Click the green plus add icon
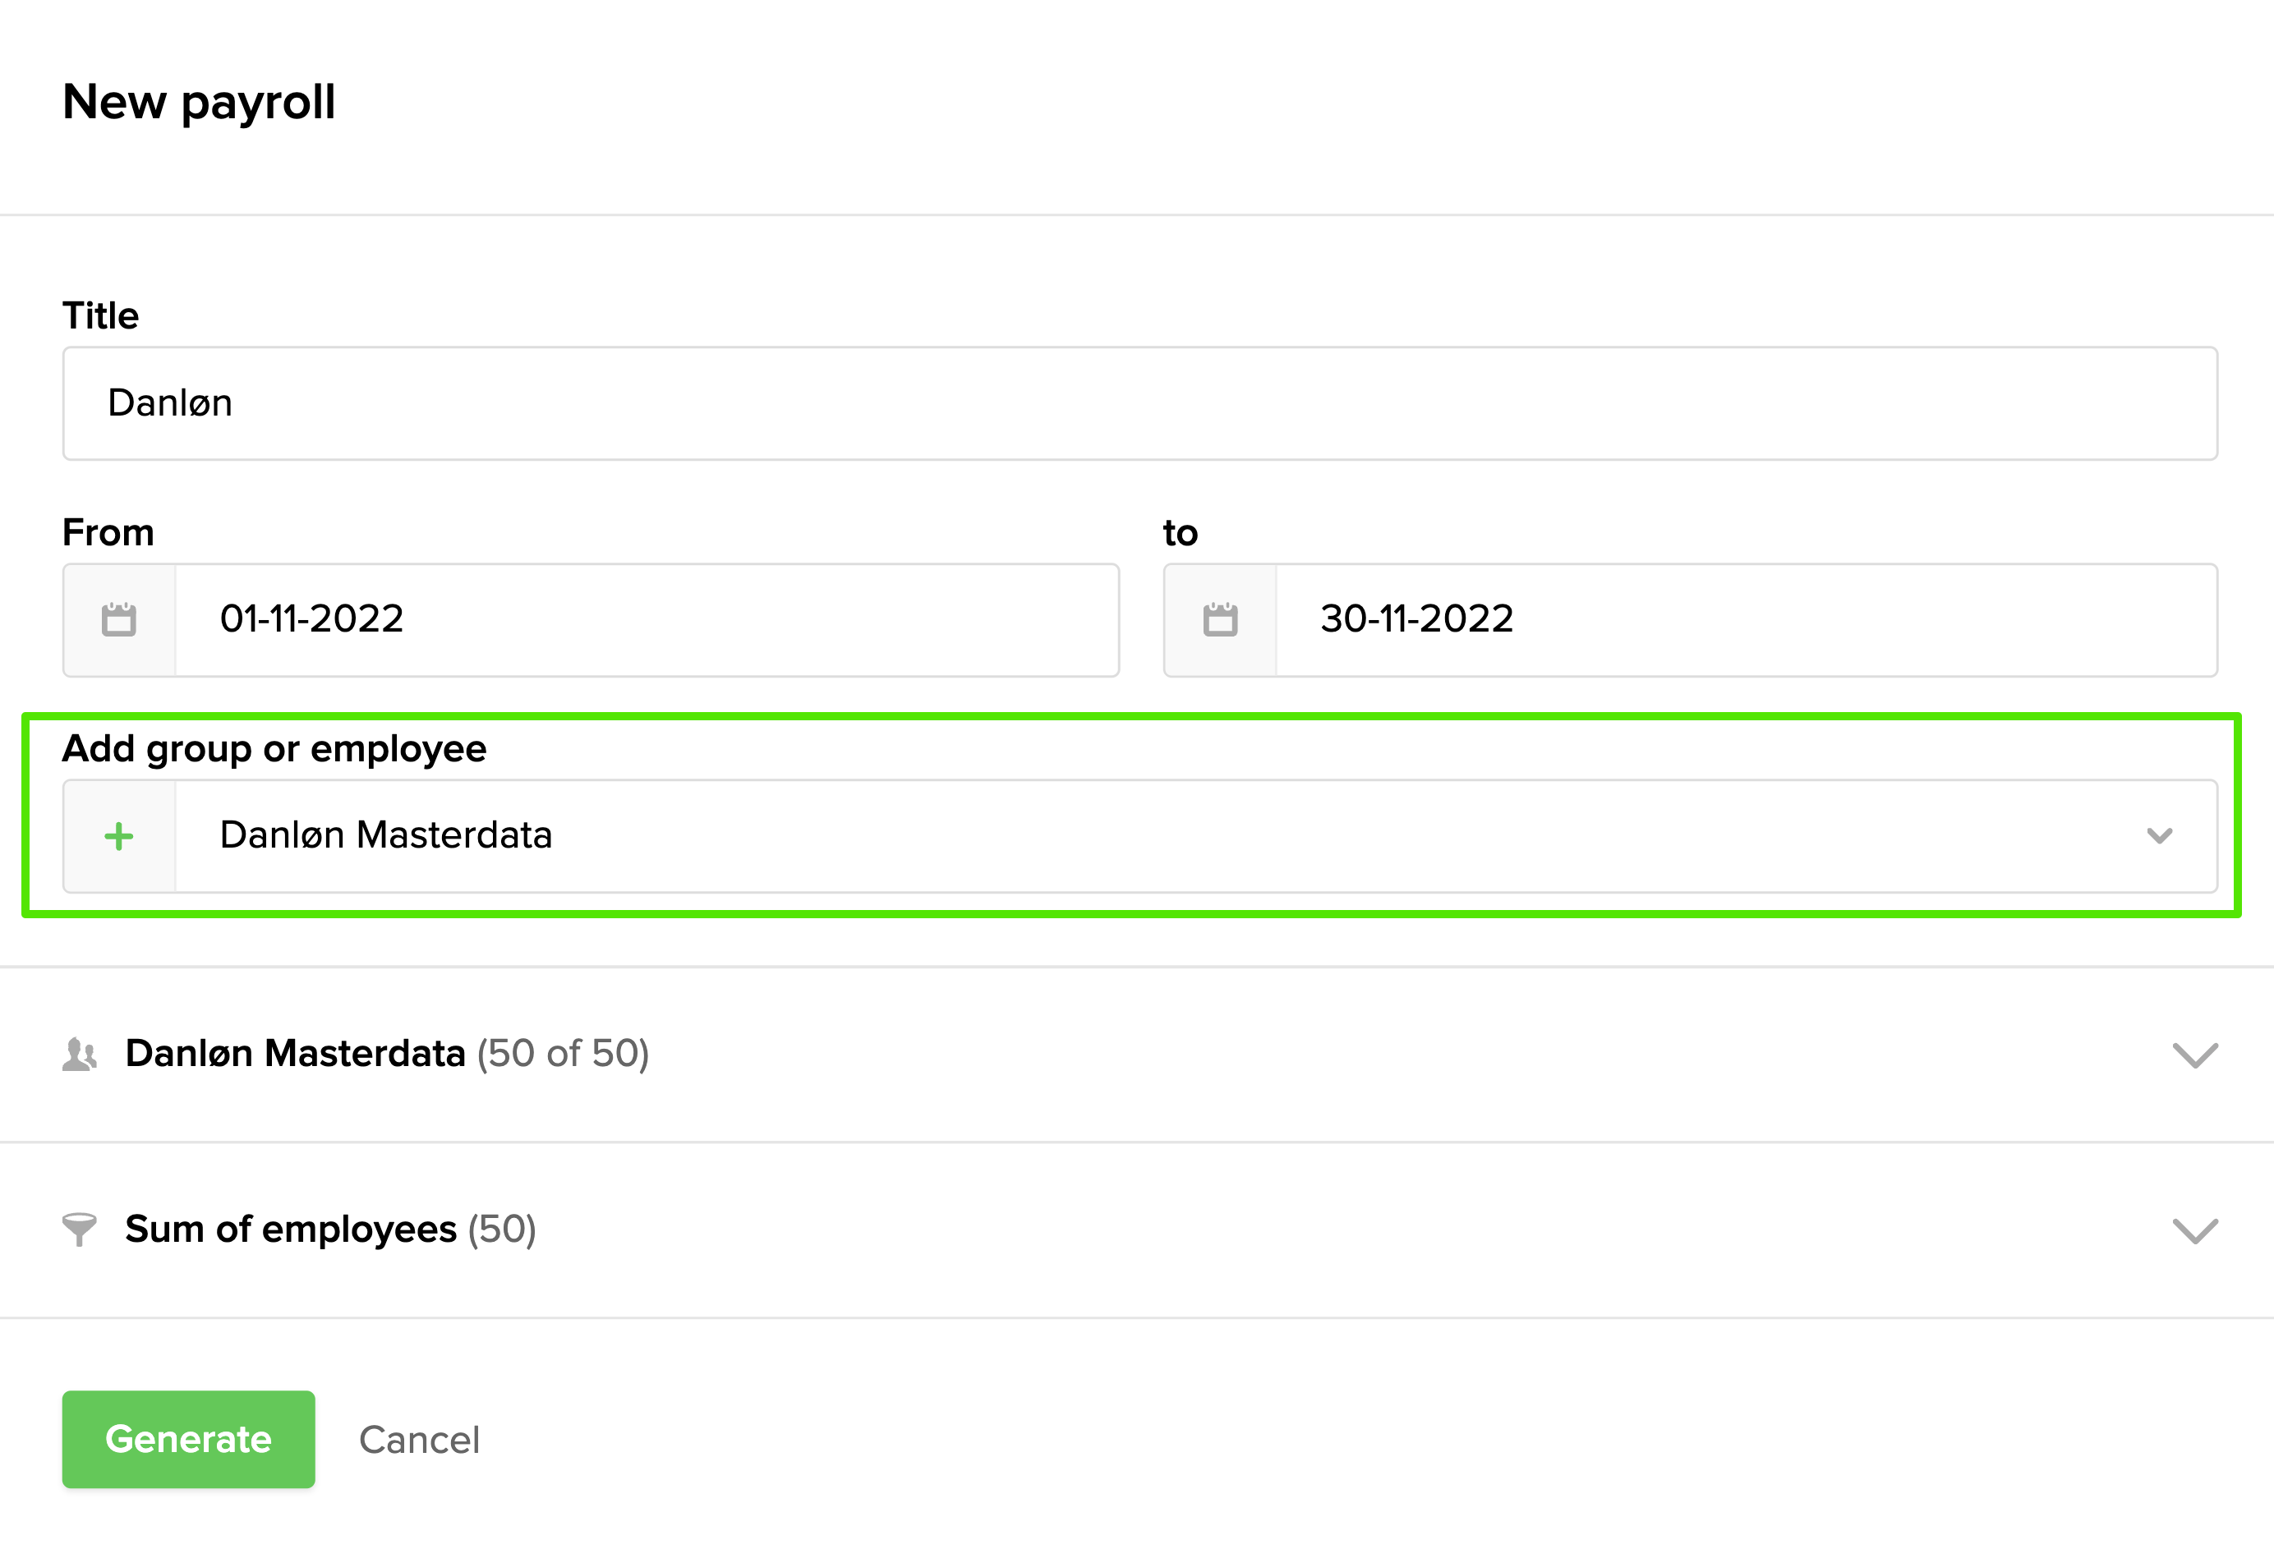 click(119, 835)
